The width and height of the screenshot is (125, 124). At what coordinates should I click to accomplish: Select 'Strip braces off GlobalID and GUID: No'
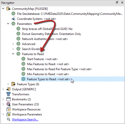pyautogui.click(x=47, y=29)
